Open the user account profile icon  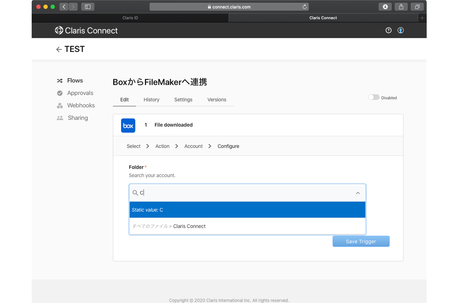[400, 30]
